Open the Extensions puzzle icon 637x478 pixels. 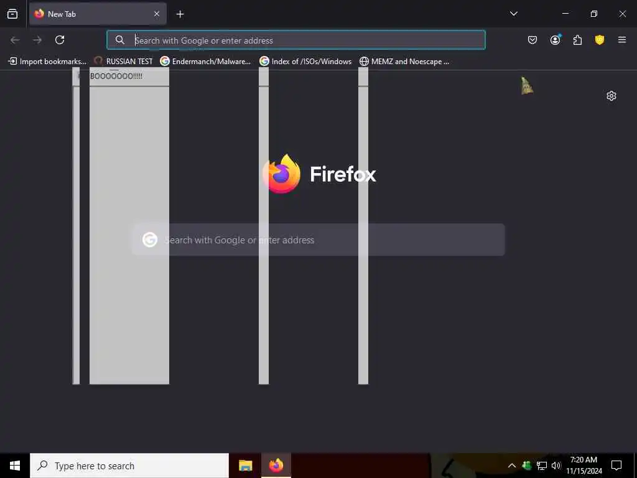coord(577,40)
